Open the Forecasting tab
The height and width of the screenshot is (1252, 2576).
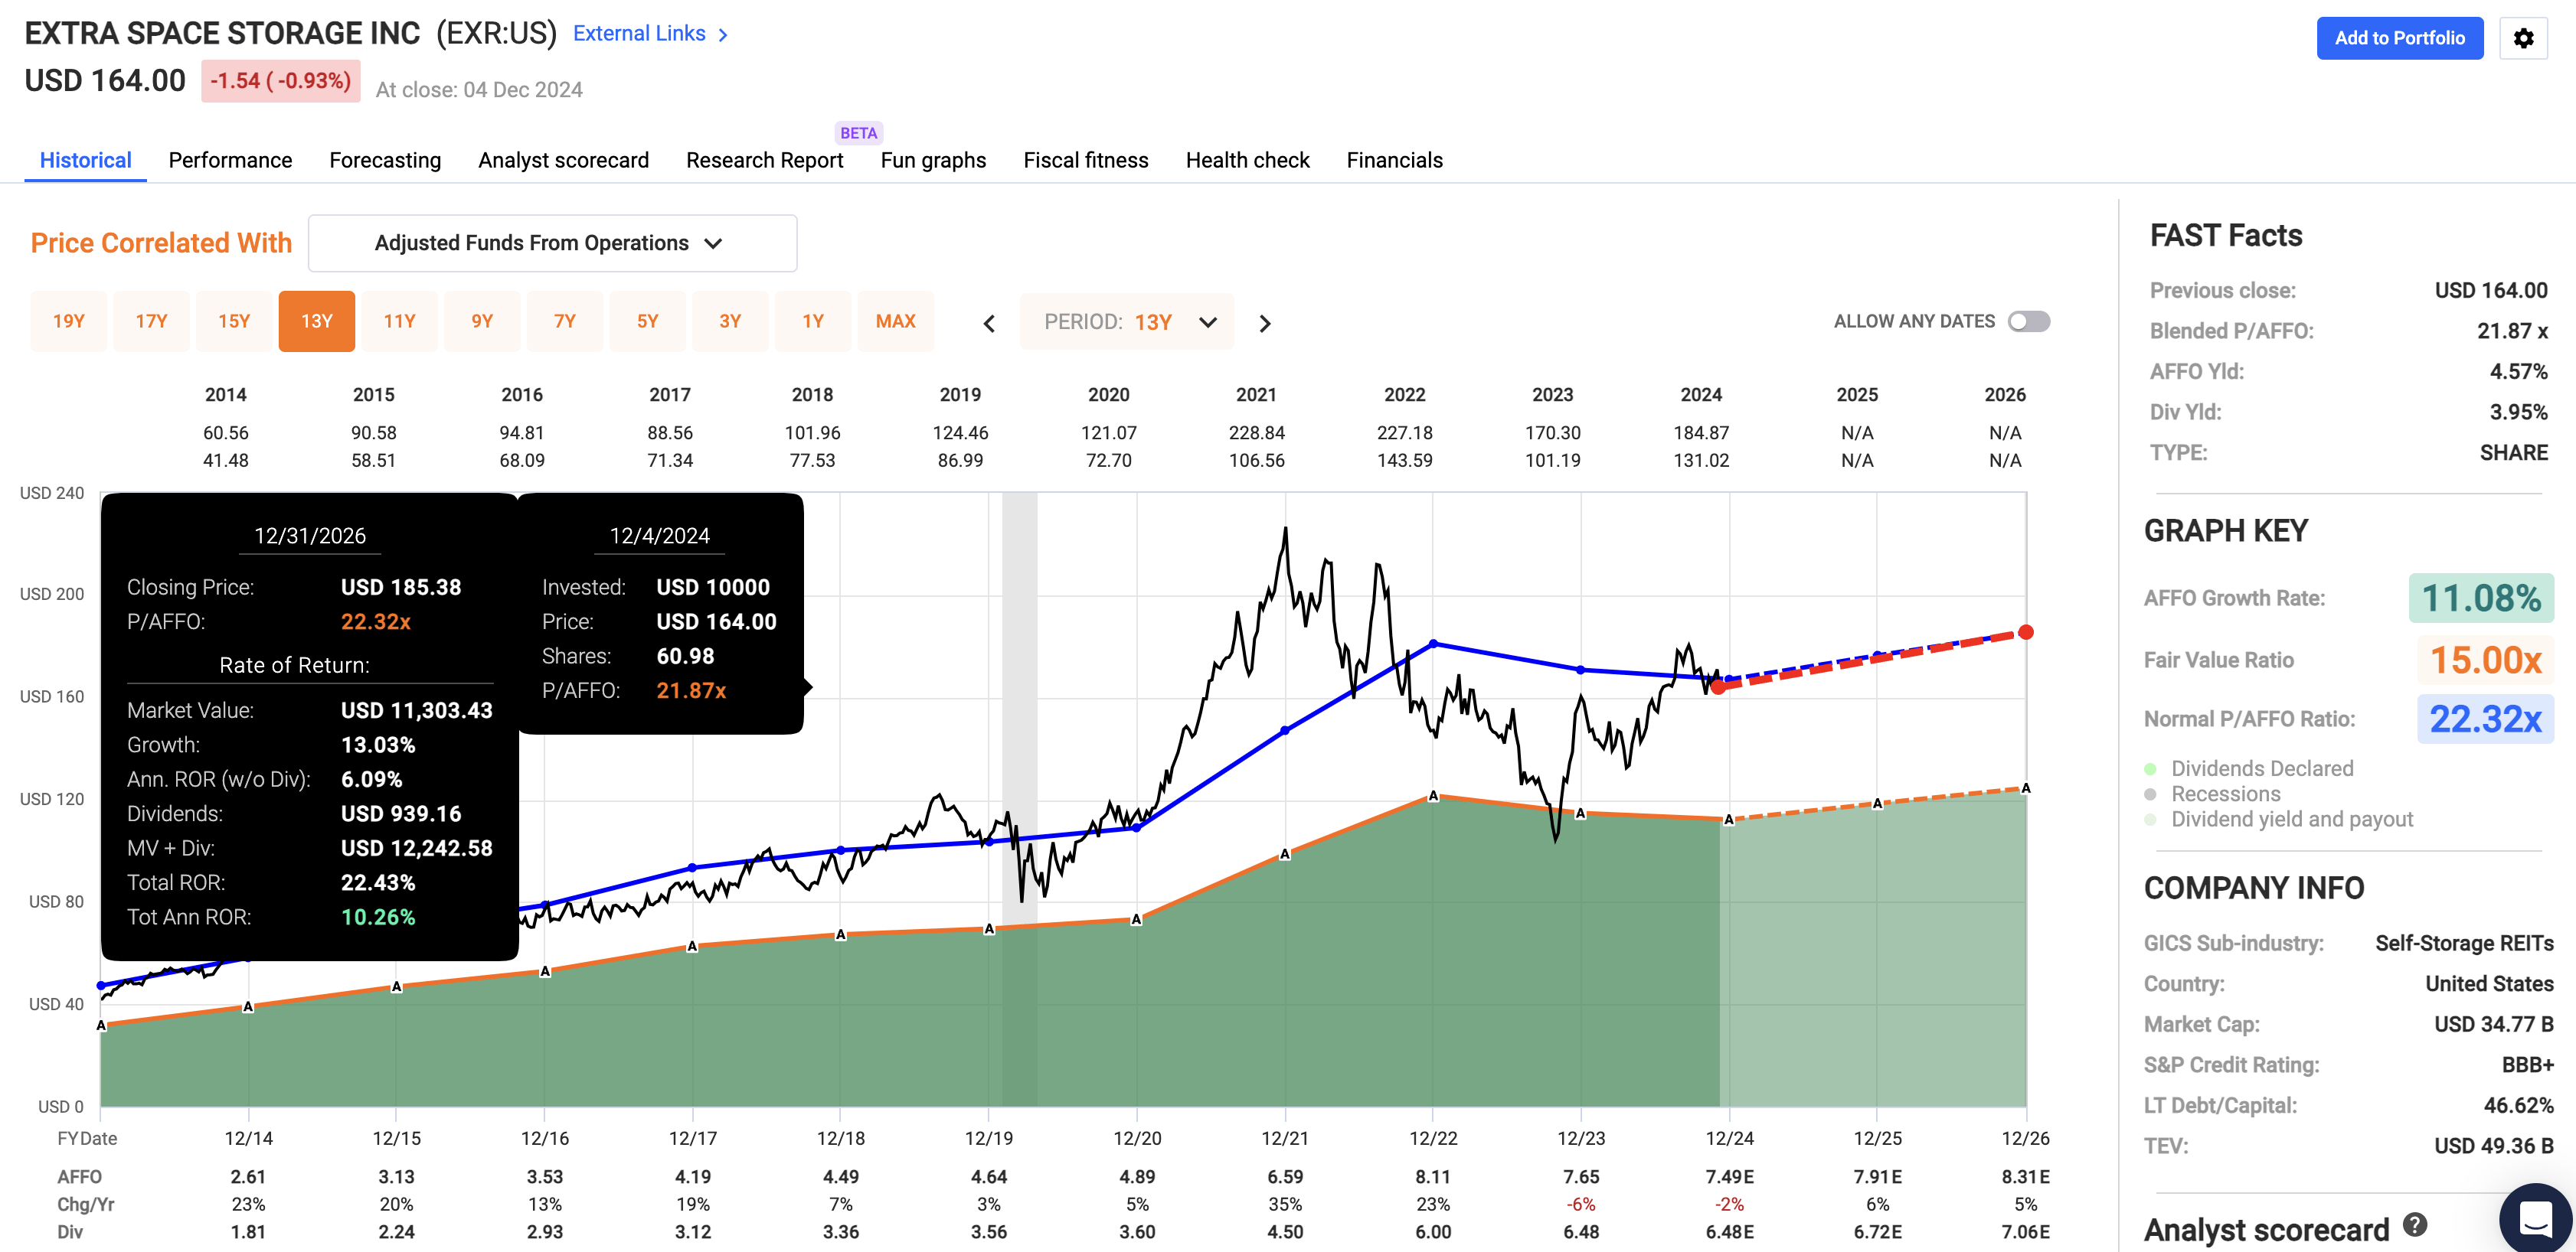coord(384,160)
